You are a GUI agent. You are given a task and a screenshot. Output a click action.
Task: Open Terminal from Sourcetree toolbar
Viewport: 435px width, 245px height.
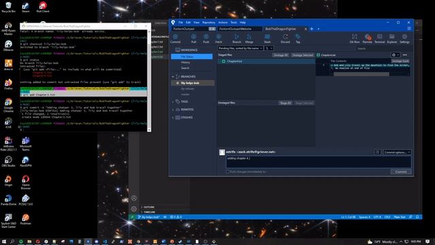coord(379,38)
